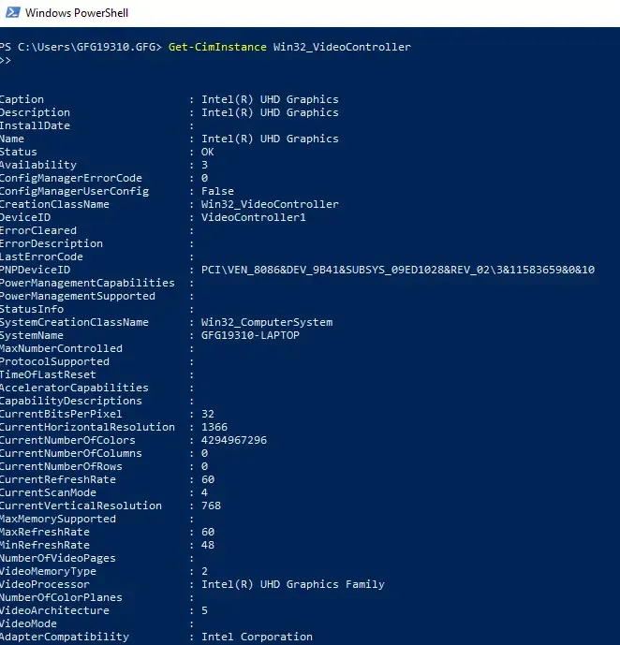Click the CurrentVerticalResolution value 768
Viewport: 620px width, 645px height.
click(x=211, y=506)
